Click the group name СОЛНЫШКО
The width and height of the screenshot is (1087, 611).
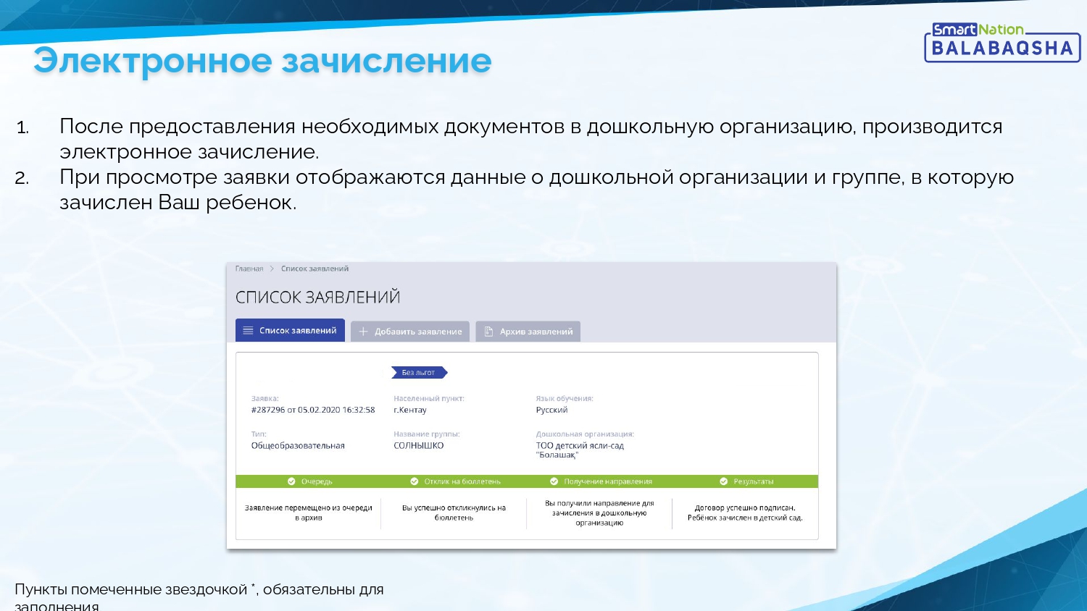[419, 446]
